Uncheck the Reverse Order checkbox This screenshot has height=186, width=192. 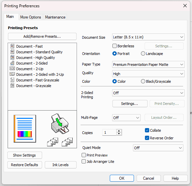pyautogui.click(x=147, y=138)
